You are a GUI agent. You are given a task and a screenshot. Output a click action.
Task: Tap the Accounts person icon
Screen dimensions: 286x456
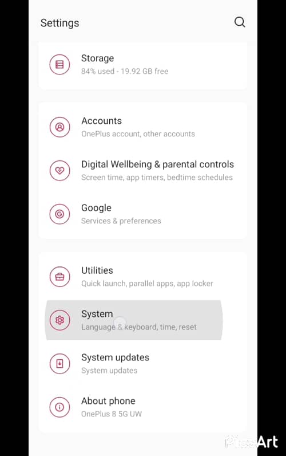pos(59,127)
